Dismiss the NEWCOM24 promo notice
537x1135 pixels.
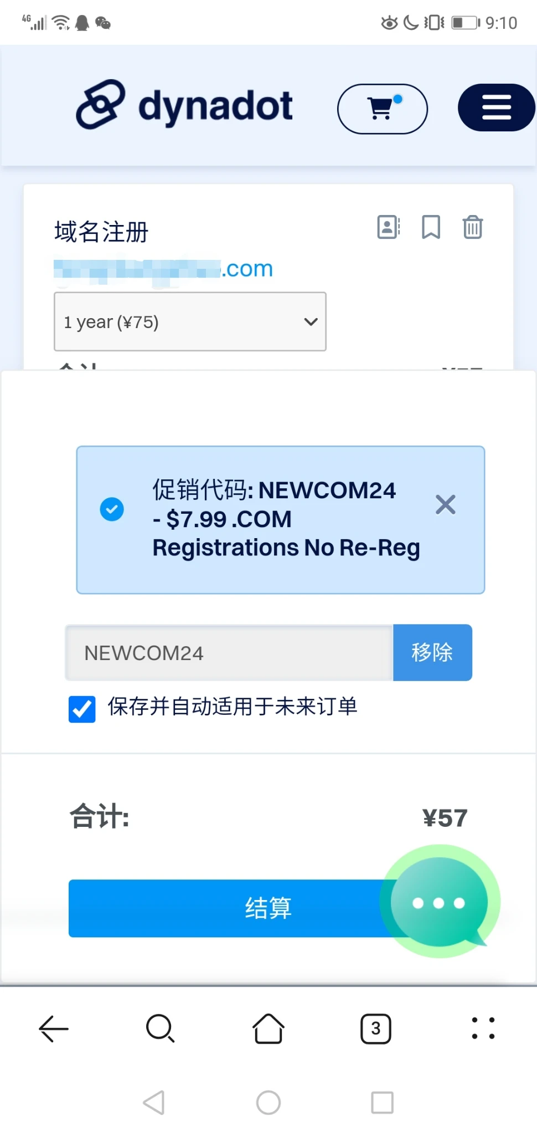click(x=445, y=505)
